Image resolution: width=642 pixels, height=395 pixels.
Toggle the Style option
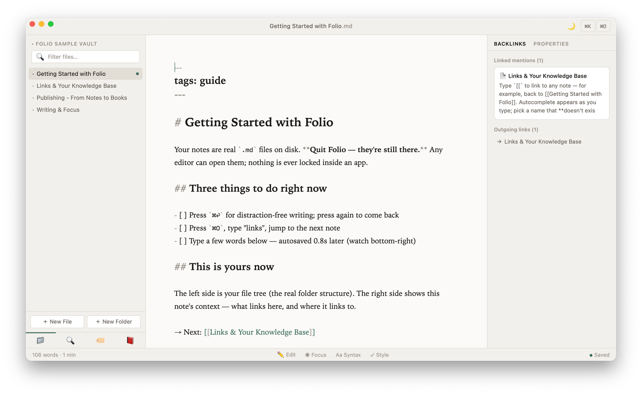point(379,355)
